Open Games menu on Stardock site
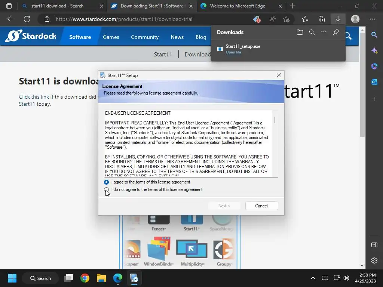The image size is (383, 287). click(111, 37)
